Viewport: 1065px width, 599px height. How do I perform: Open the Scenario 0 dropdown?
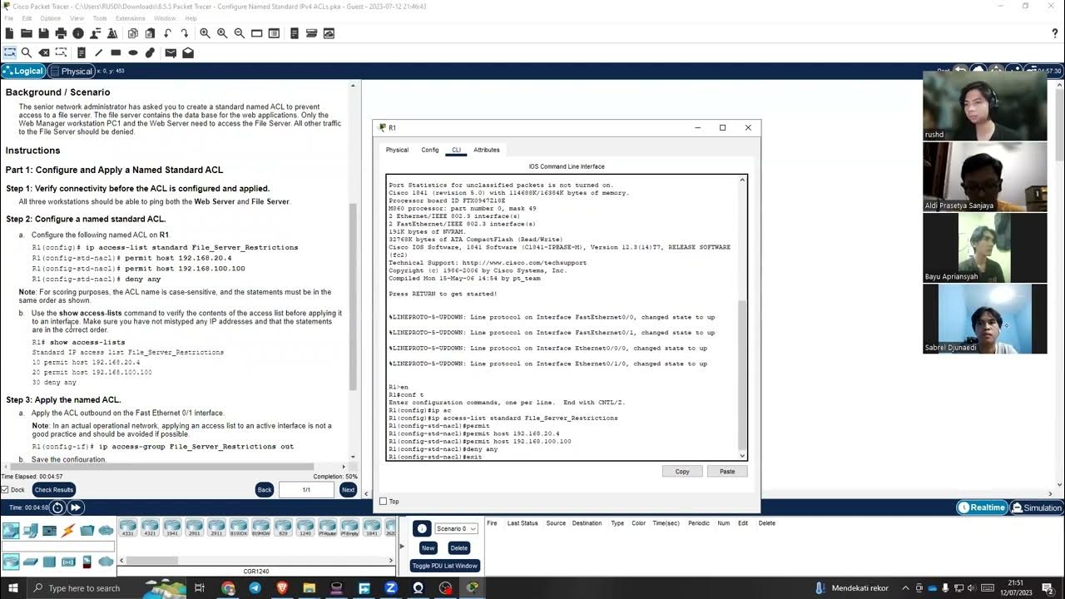[x=456, y=528]
